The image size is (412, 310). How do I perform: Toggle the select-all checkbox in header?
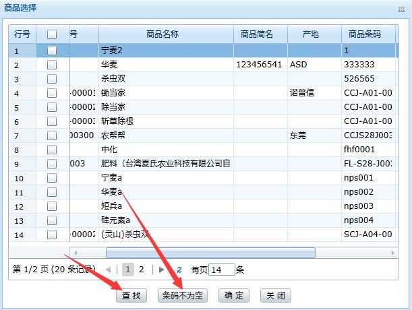[x=52, y=34]
